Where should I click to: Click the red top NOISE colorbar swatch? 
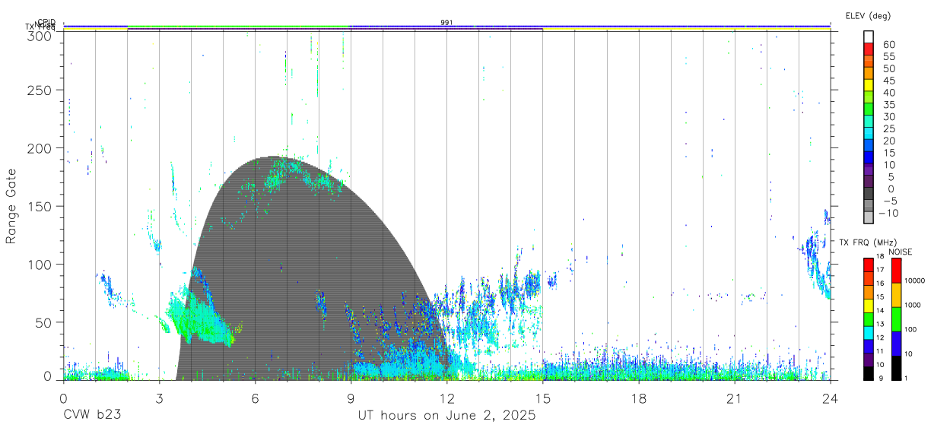[x=896, y=271]
